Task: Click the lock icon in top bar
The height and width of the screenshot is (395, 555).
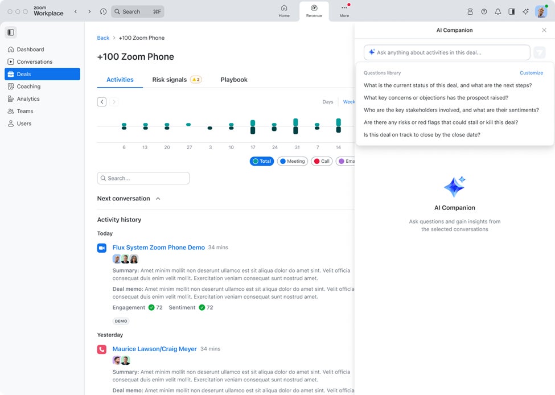Action: (x=470, y=12)
